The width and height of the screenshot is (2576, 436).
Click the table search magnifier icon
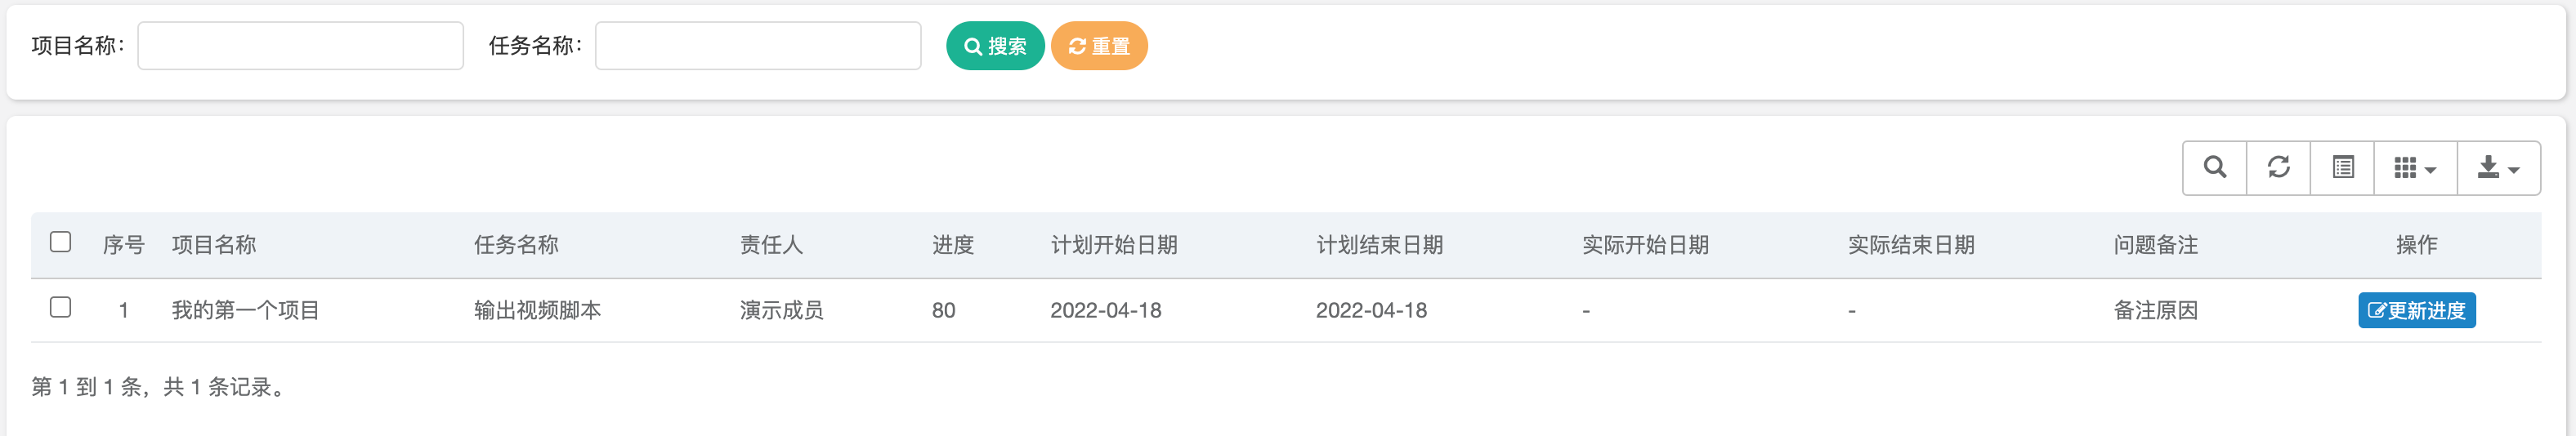[x=2214, y=168]
